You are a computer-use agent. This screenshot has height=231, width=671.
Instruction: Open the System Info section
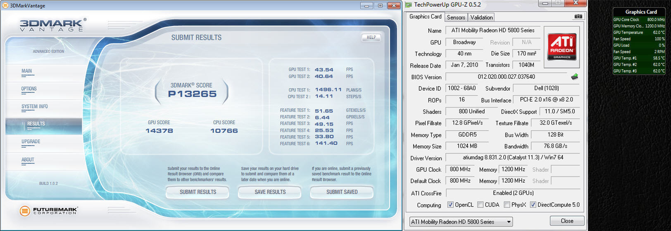pyautogui.click(x=35, y=107)
